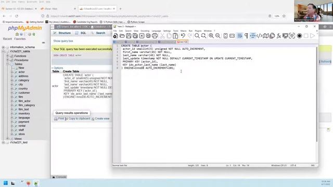Click Save icon in Notepad++ toolbar

[x=129, y=36]
